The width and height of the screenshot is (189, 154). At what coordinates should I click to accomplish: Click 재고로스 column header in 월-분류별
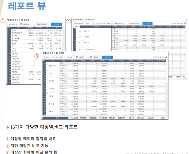[150, 61]
